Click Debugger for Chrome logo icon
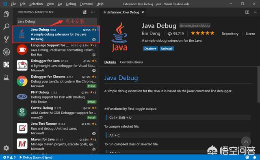 (22, 81)
